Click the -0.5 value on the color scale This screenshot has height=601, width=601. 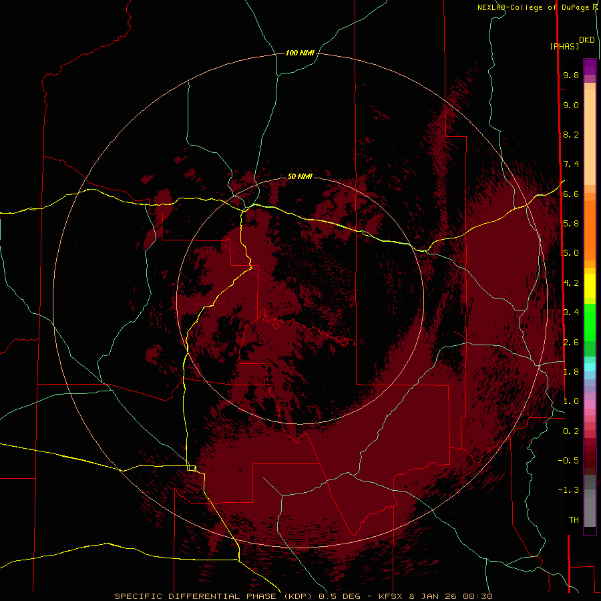pyautogui.click(x=568, y=461)
